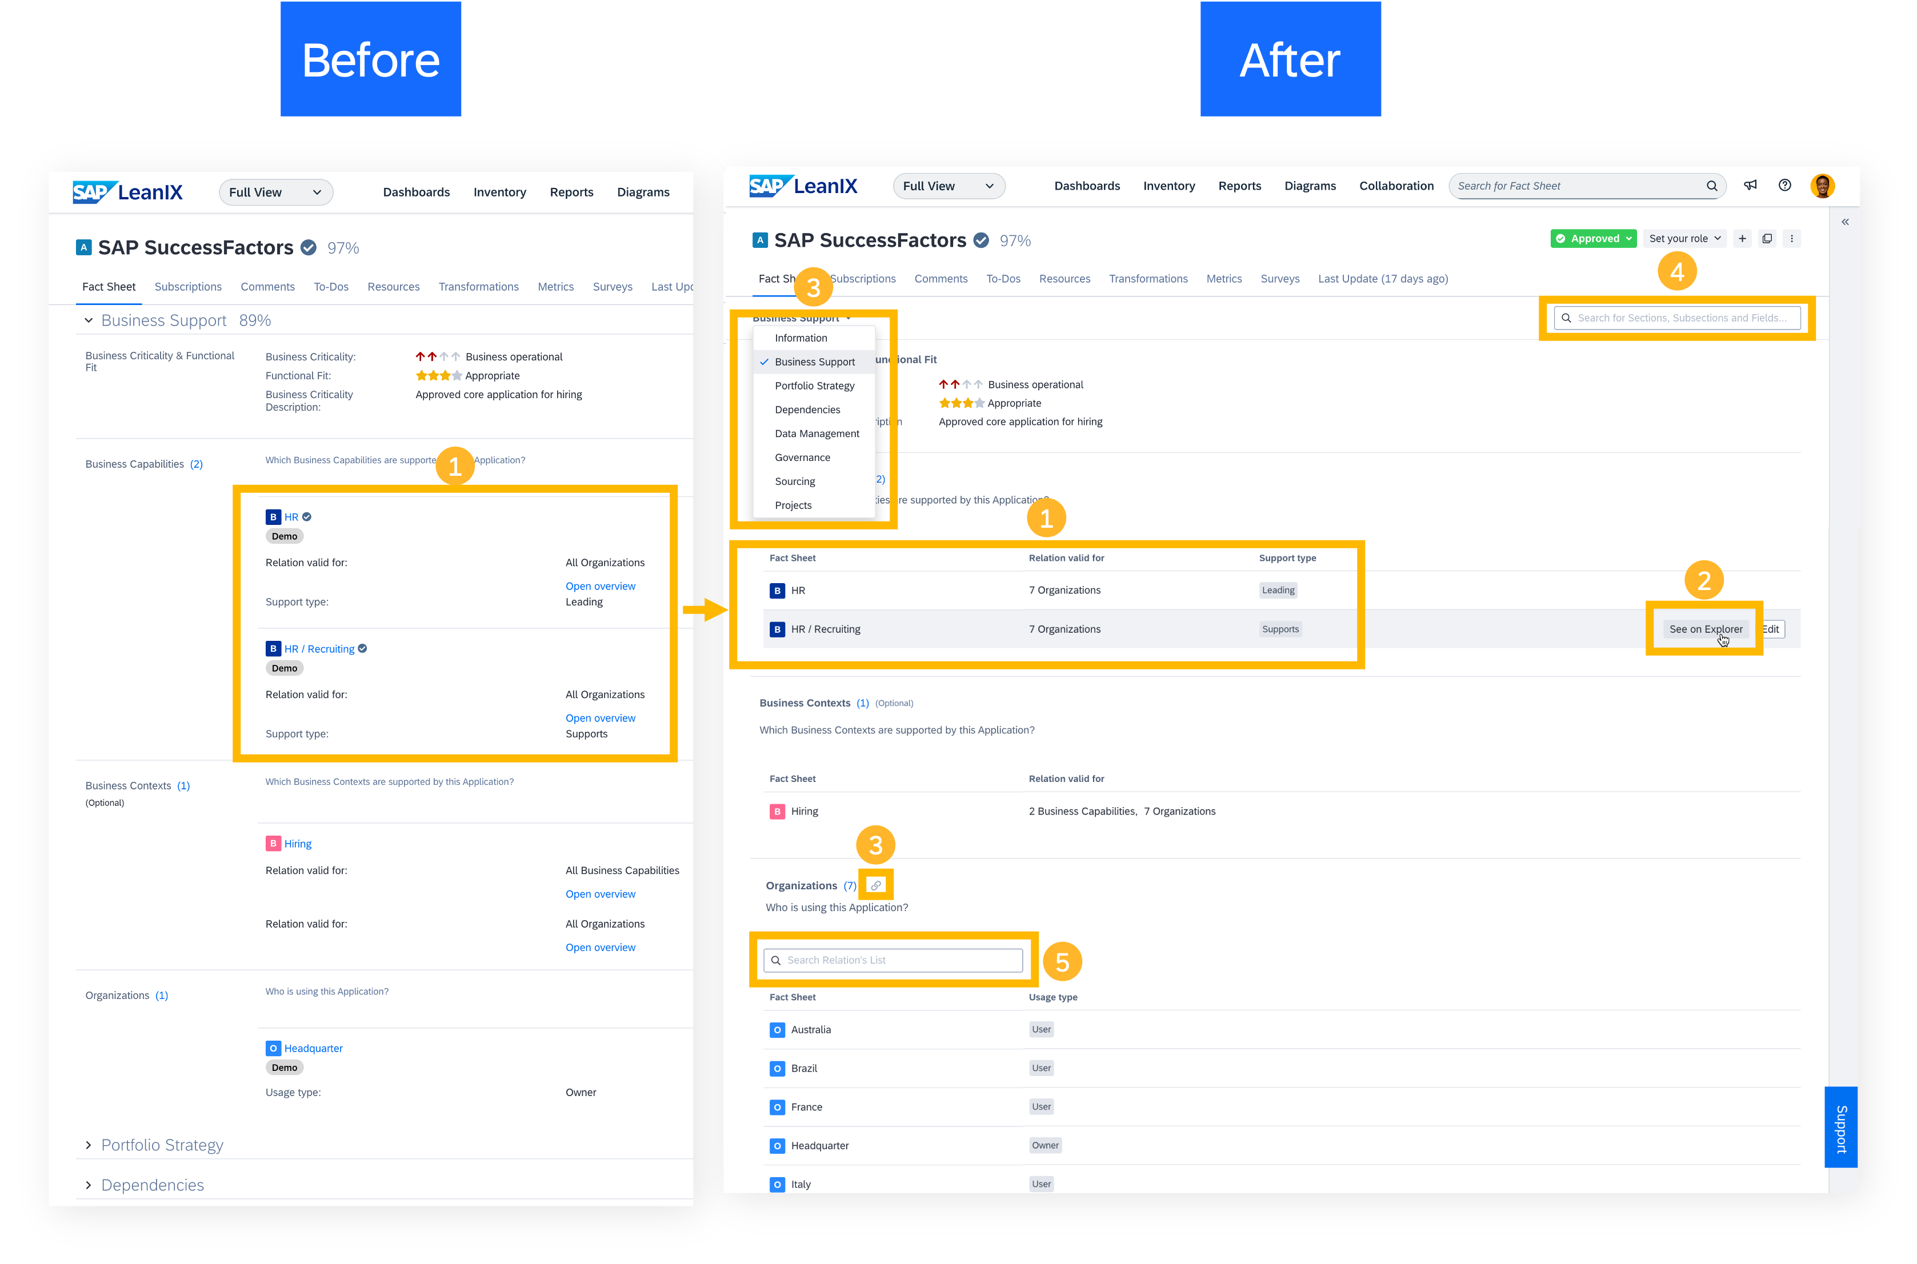Click the Search Relation's List field
Image resolution: width=1917 pixels, height=1264 pixels.
click(x=893, y=960)
